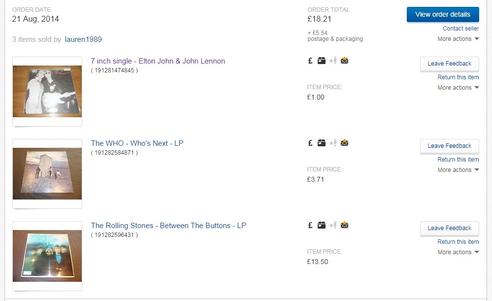The height and width of the screenshot is (301, 492).
Task: Click Return this item for Elton John single
Action: [x=458, y=77]
